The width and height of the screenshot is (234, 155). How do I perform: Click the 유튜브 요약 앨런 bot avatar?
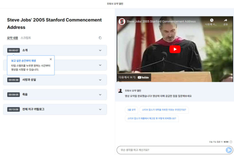point(120,91)
